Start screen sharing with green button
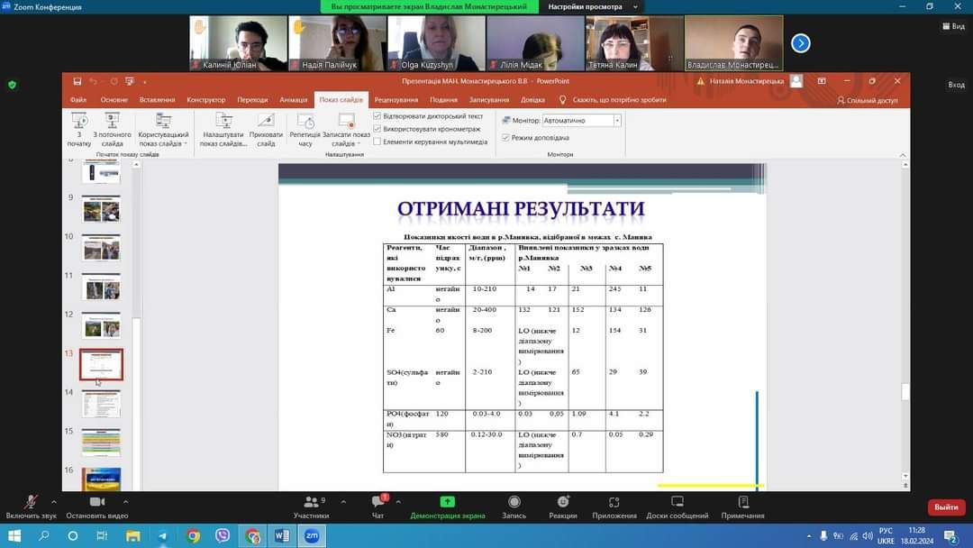Image resolution: width=973 pixels, height=548 pixels. click(x=447, y=502)
